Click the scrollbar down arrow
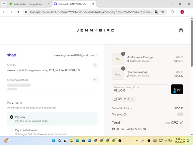The width and height of the screenshot is (193, 145). 192,135
